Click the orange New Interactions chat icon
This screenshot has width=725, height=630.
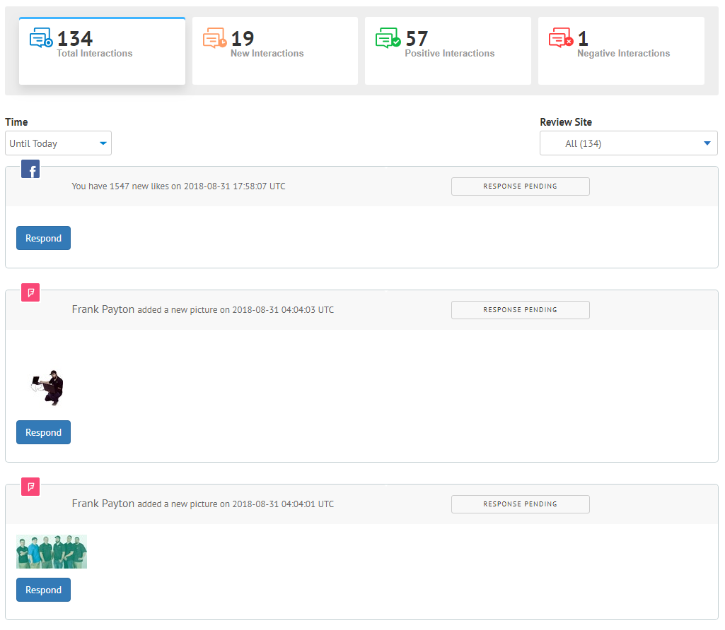click(214, 38)
